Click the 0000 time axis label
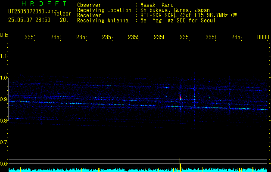The height and width of the screenshot is (172, 271). (x=263, y=37)
